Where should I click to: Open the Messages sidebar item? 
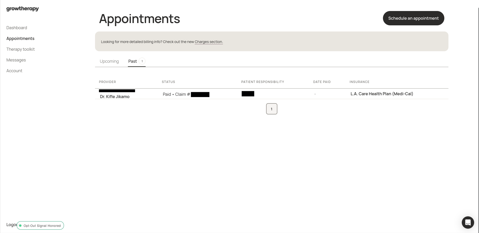click(x=16, y=60)
